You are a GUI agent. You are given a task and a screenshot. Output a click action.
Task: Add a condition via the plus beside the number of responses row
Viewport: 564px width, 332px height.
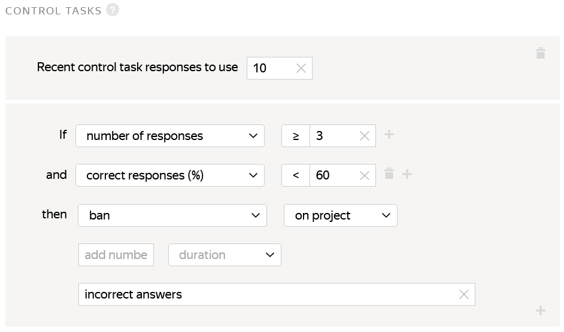pyautogui.click(x=389, y=135)
